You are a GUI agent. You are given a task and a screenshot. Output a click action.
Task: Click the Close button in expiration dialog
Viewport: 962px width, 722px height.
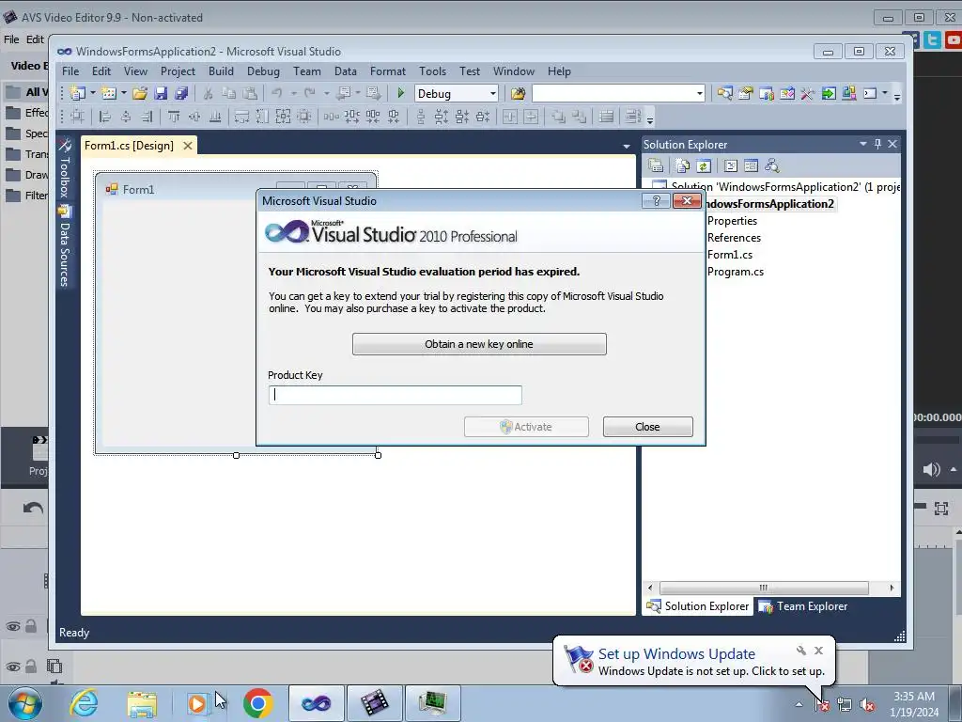pyautogui.click(x=647, y=427)
